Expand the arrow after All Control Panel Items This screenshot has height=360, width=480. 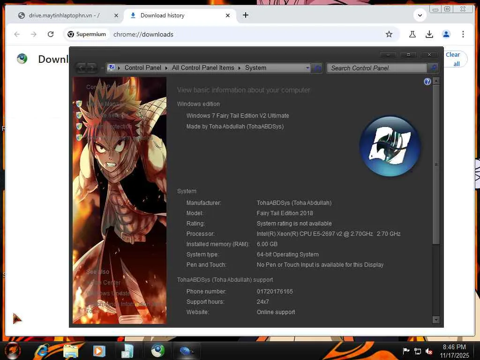240,68
